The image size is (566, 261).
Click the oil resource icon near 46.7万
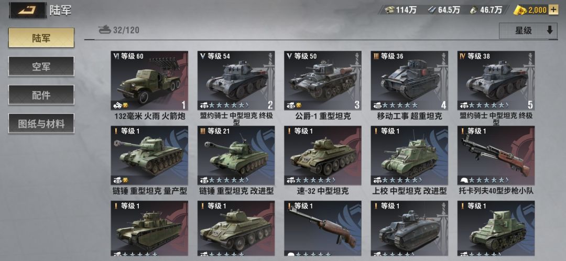(x=474, y=10)
